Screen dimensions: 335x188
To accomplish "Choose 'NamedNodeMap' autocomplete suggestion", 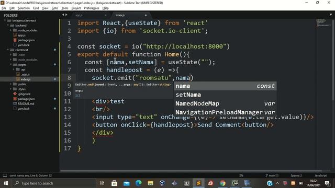I will (x=225, y=103).
